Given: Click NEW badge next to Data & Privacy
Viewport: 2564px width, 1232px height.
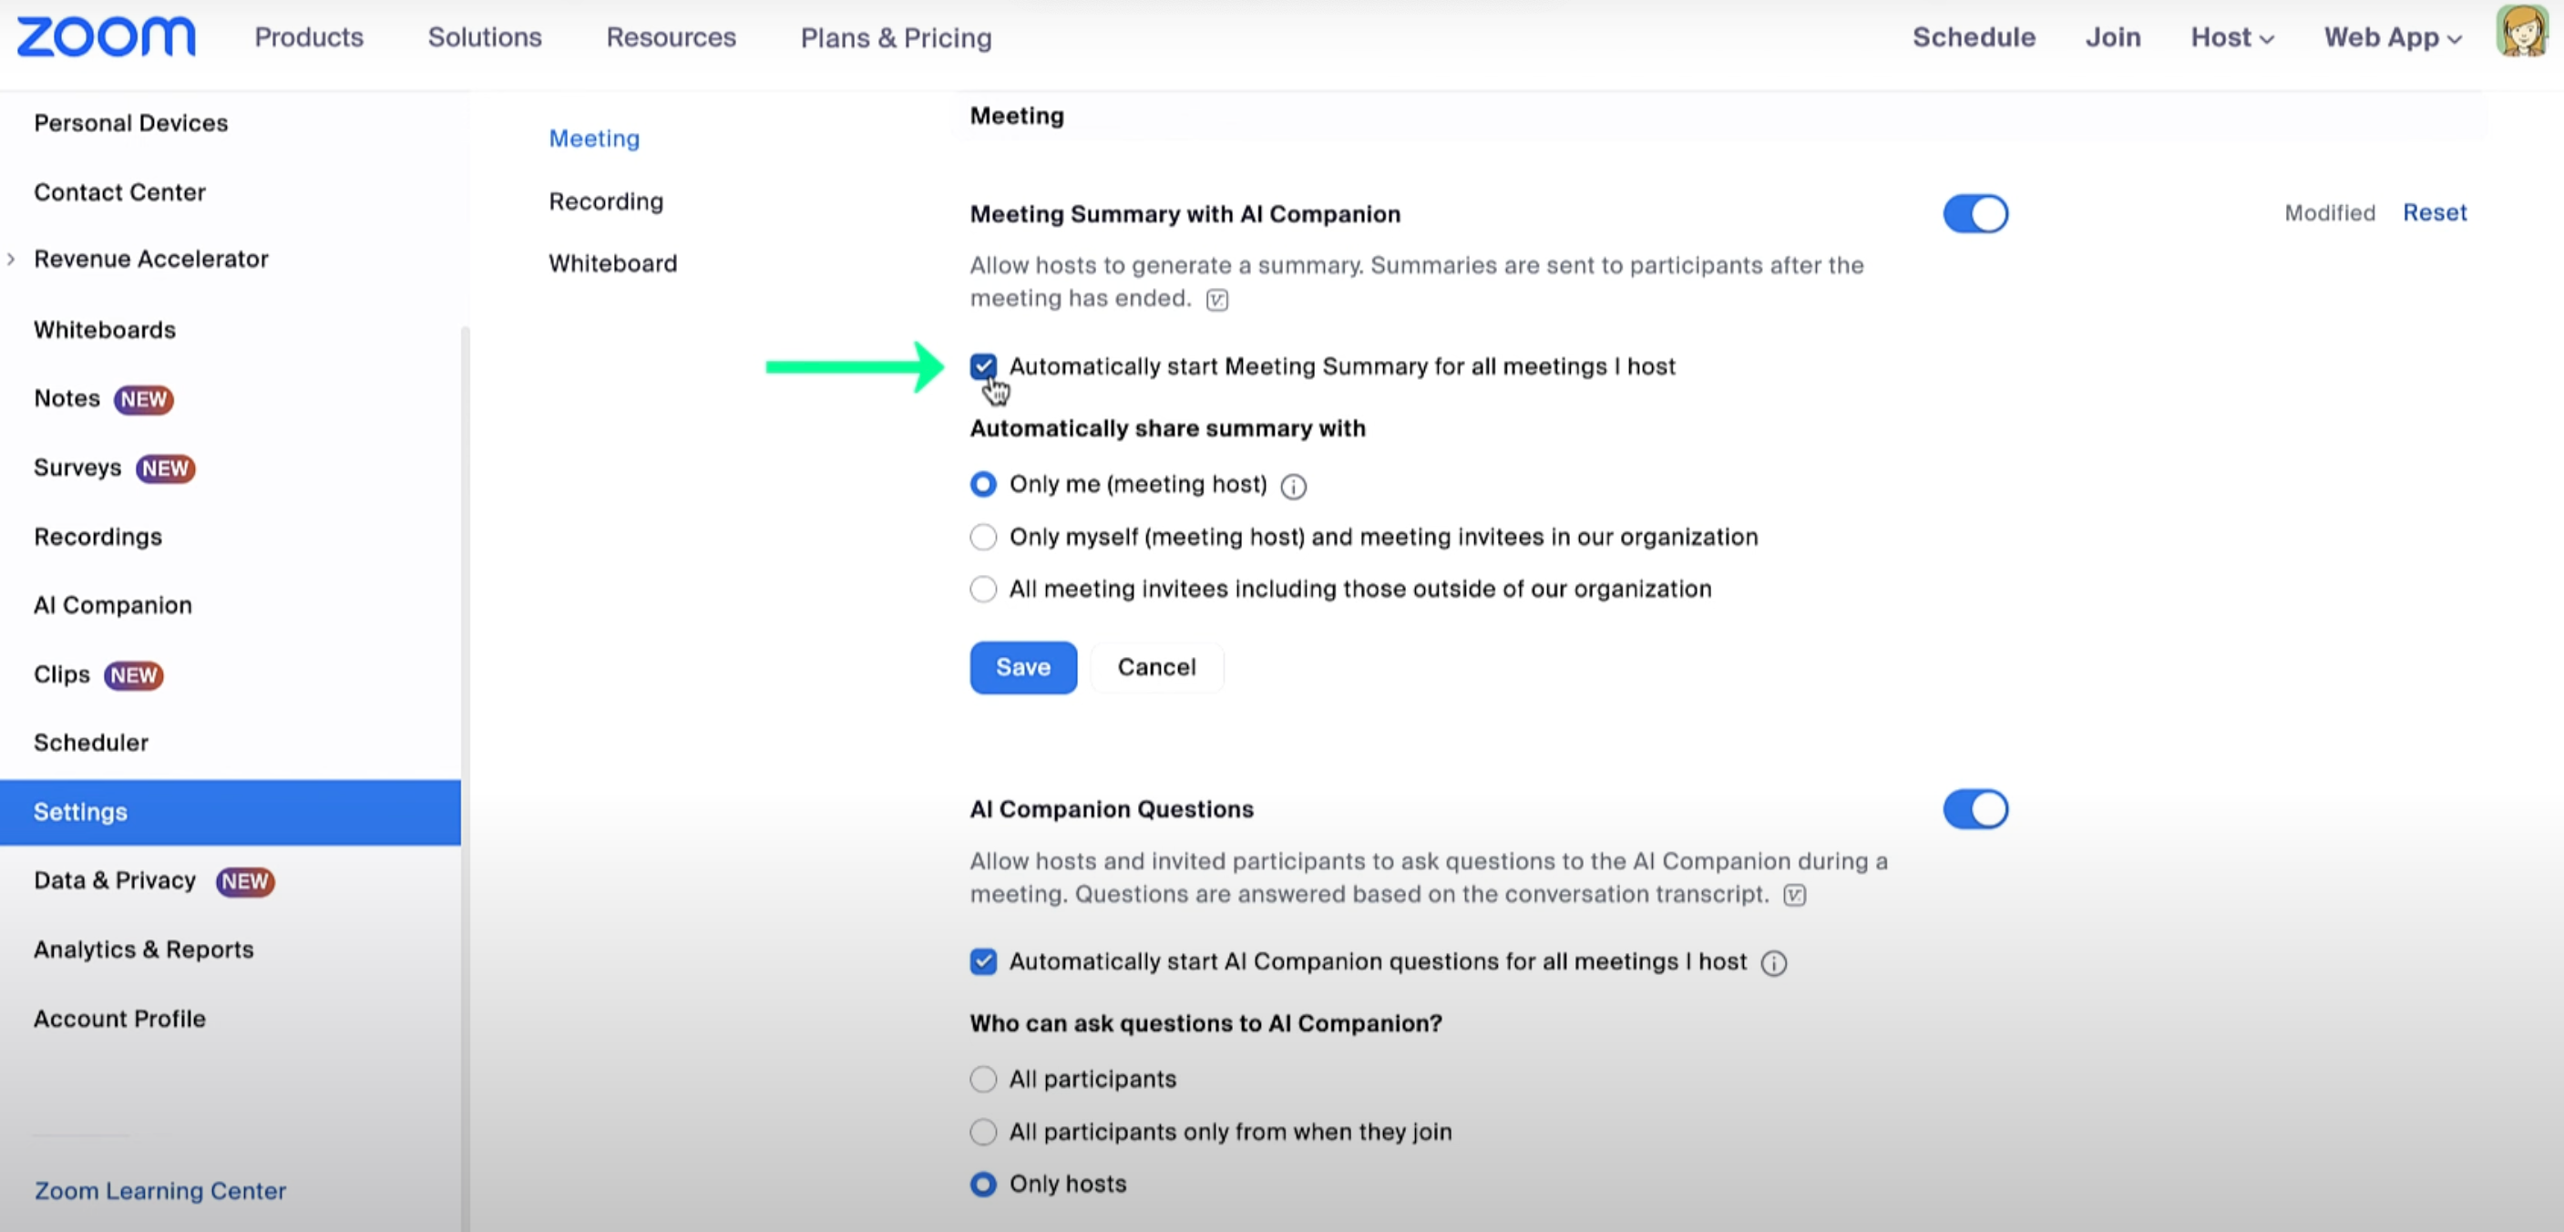Looking at the screenshot, I should (x=245, y=882).
